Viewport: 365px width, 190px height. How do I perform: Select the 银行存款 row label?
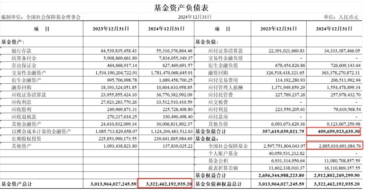(21, 51)
